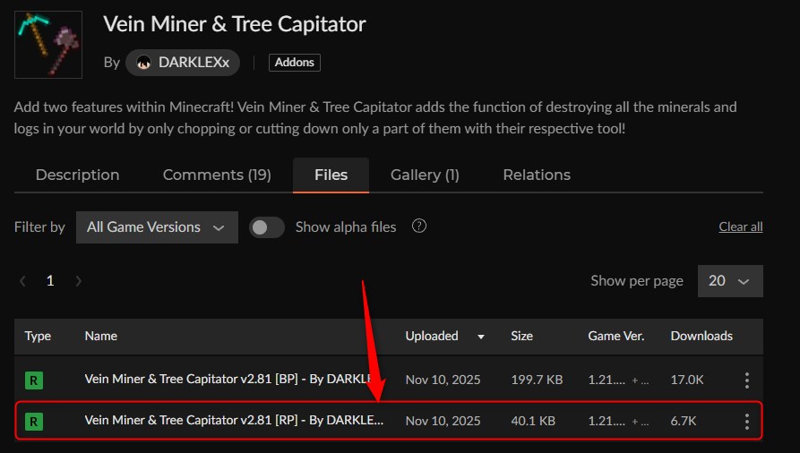Click the alpha files help question icon
This screenshot has width=800, height=453.
click(x=419, y=226)
